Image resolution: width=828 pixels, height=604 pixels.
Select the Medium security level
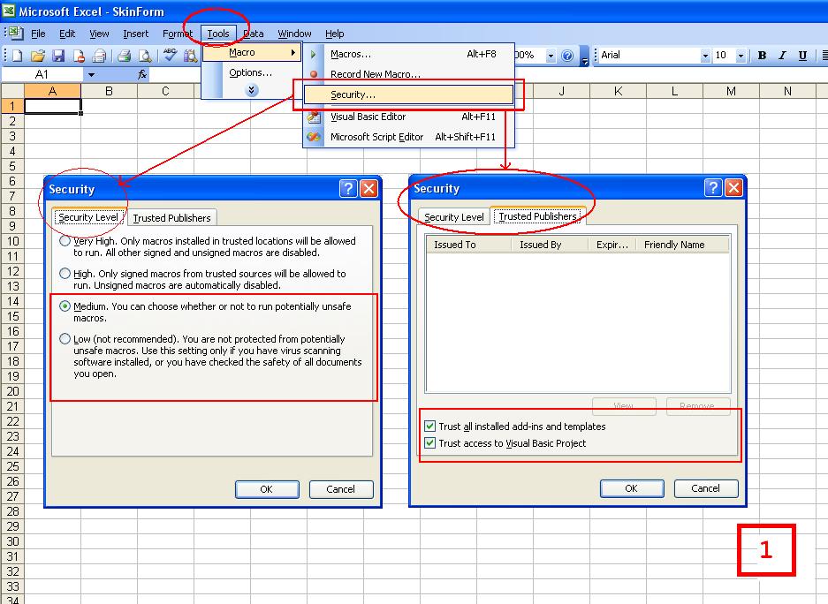coord(63,306)
